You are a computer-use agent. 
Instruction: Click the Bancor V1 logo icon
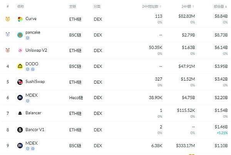[20, 130]
